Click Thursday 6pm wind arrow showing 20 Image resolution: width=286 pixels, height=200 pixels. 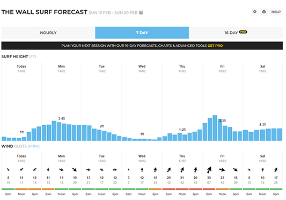(x=195, y=170)
